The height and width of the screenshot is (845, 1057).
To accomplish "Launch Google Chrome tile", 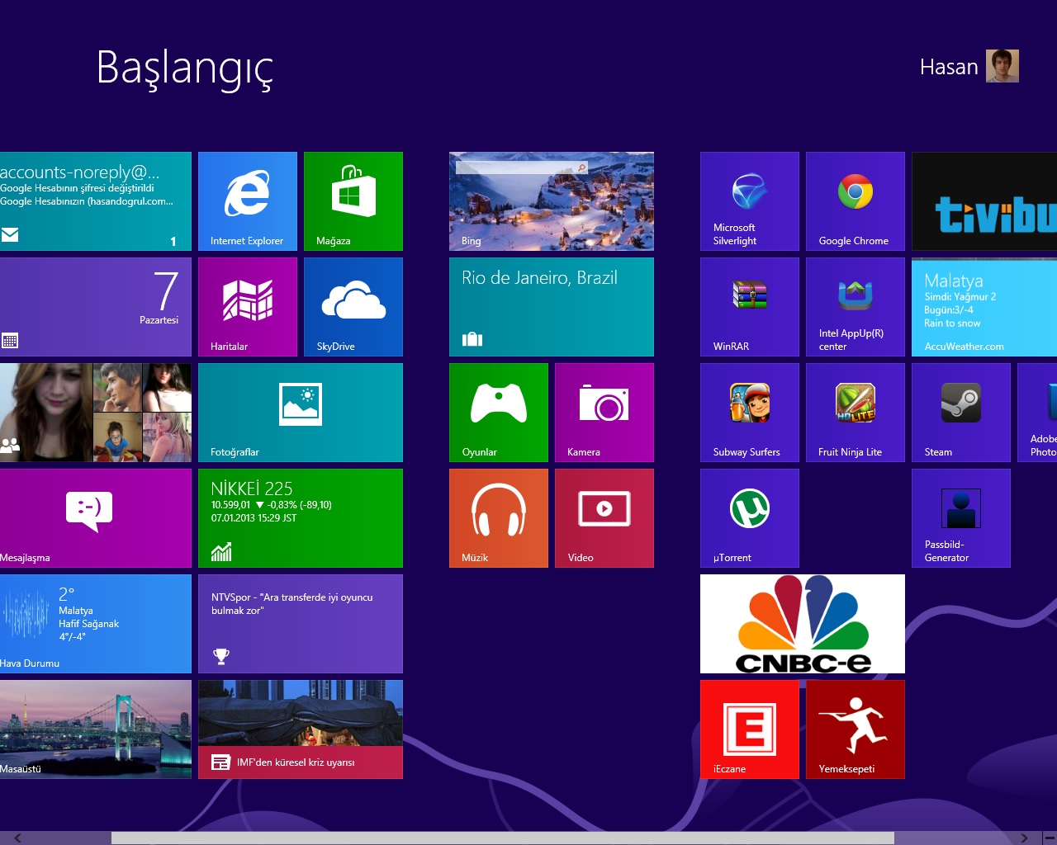I will tap(856, 201).
